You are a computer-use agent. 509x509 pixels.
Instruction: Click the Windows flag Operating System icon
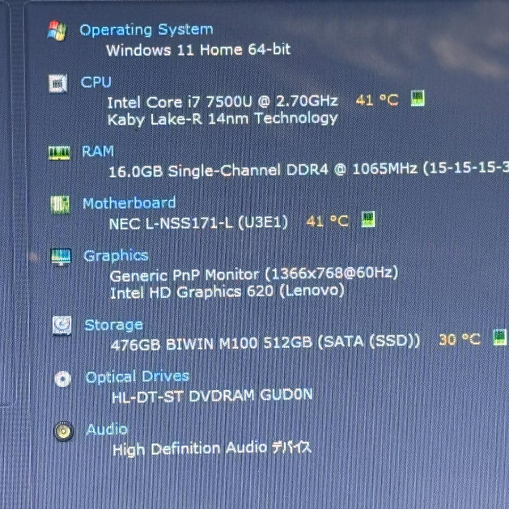point(57,31)
